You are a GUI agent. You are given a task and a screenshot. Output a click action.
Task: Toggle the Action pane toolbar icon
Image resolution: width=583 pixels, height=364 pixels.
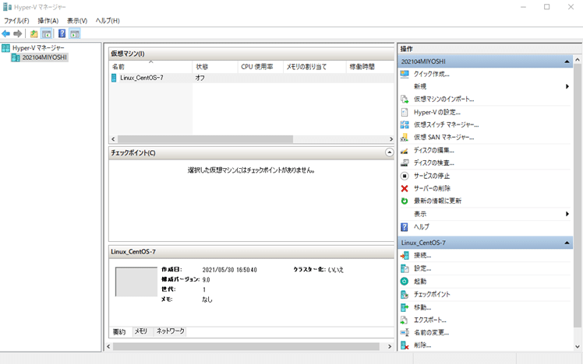click(x=75, y=33)
